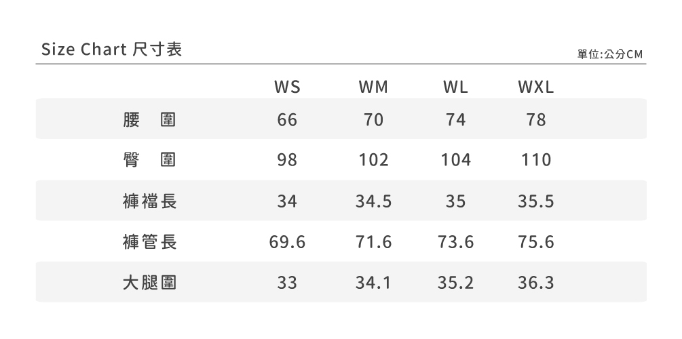Screen dimensions: 682x339
Task: Select the 褲襠長 value 35.5 under WXL
Action: pos(535,201)
